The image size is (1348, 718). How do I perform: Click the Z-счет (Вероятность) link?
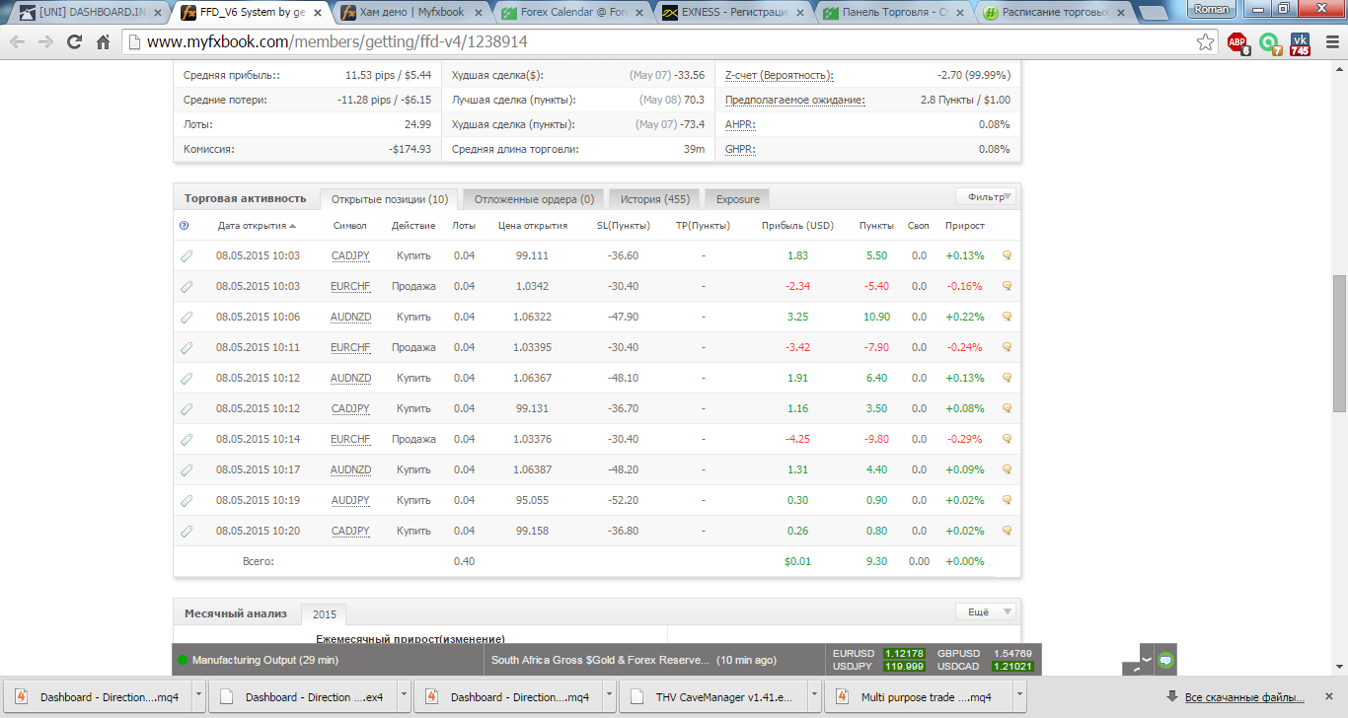coord(779,75)
